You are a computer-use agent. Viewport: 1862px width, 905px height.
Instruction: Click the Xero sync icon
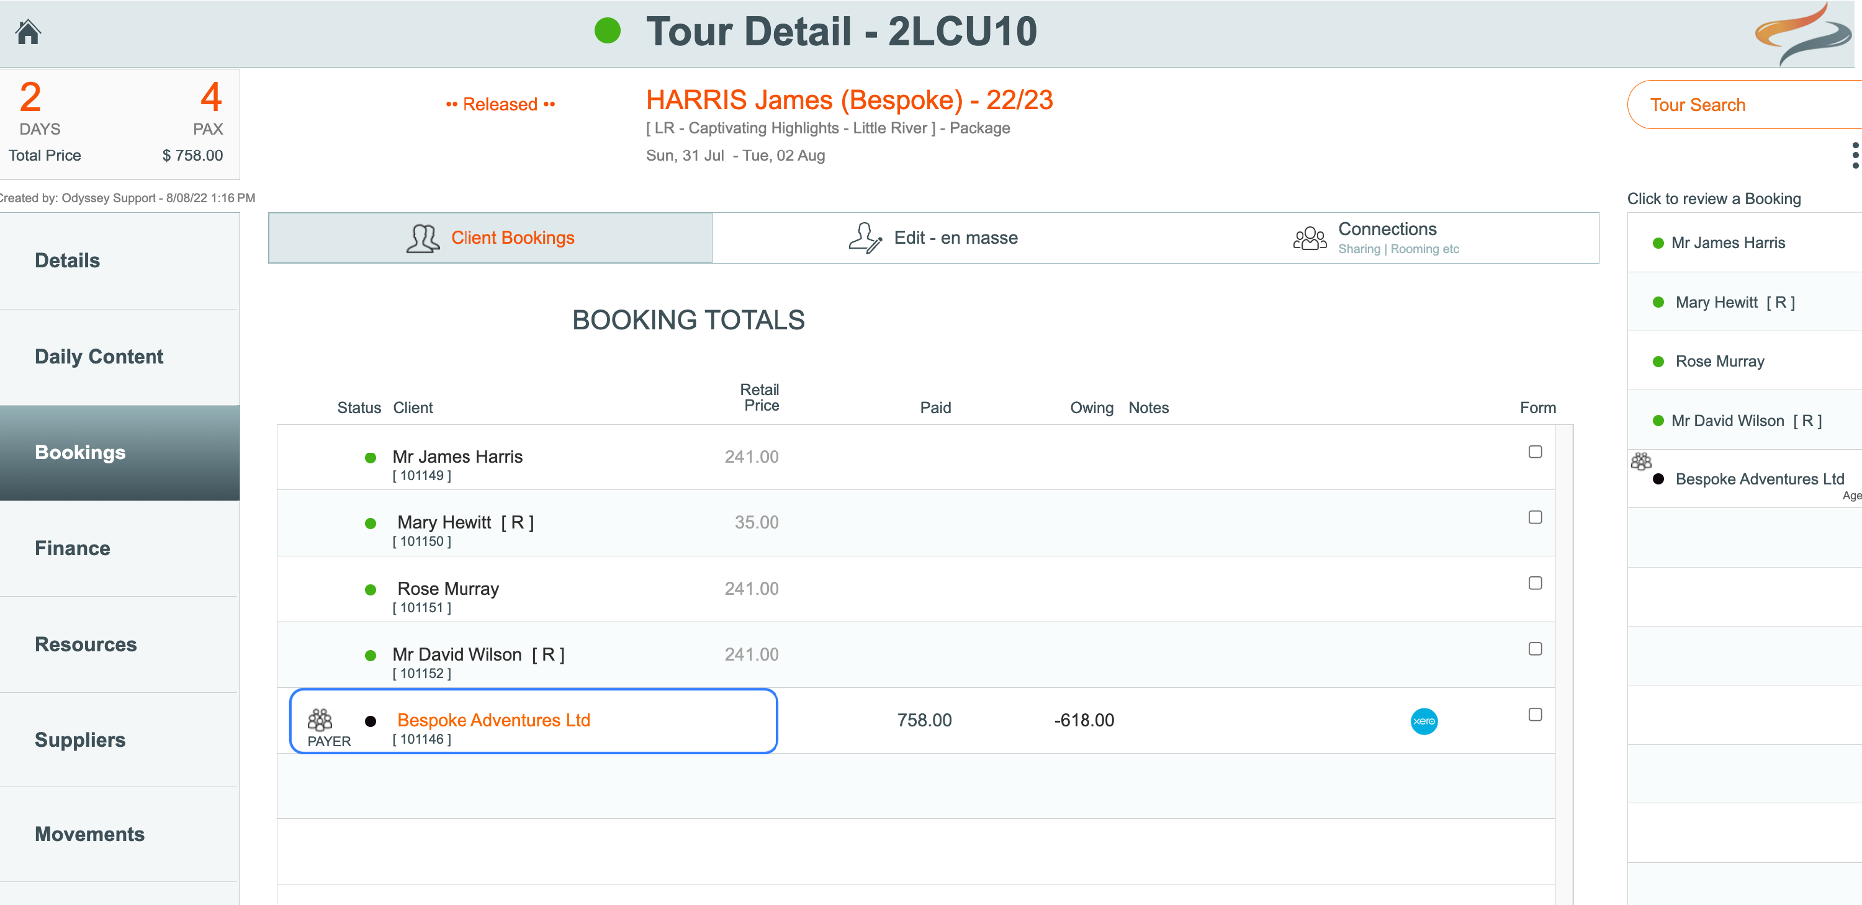[x=1423, y=721]
